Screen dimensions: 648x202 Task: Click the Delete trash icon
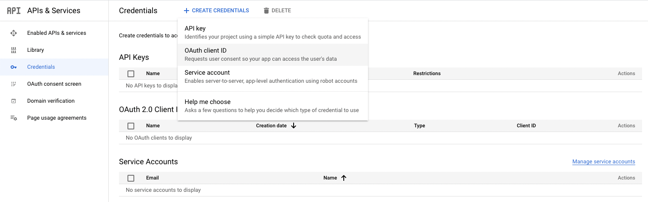(266, 11)
